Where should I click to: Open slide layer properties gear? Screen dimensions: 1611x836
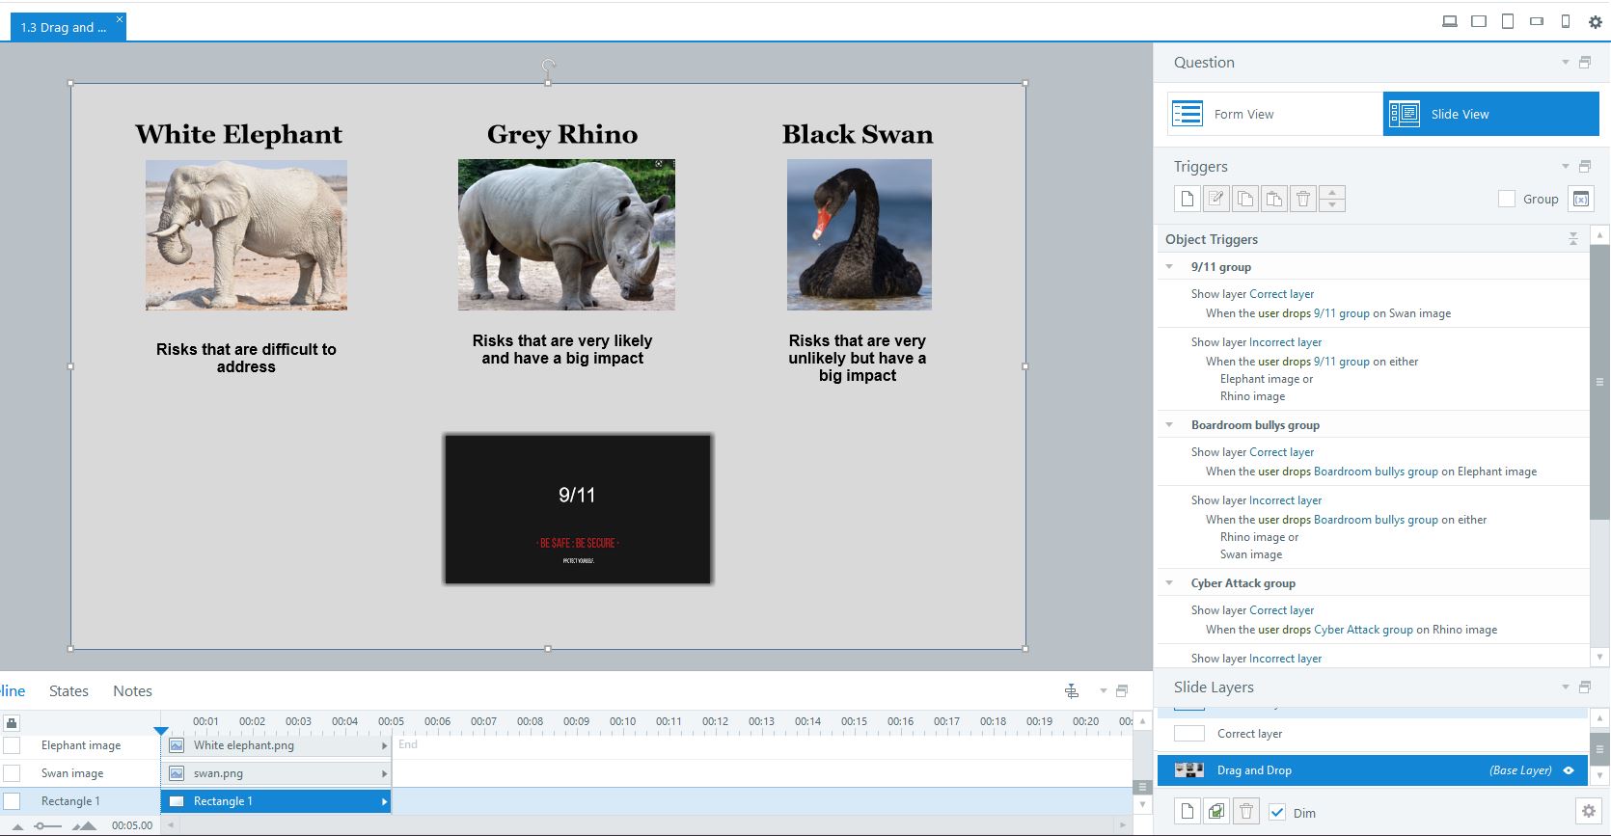click(1588, 812)
